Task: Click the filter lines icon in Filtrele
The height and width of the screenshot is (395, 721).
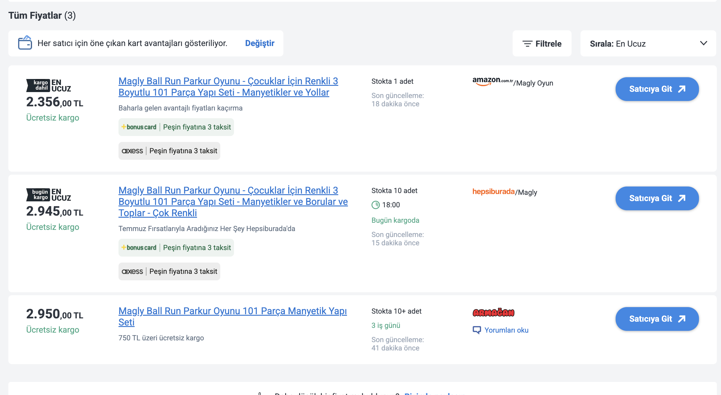Action: click(x=527, y=44)
